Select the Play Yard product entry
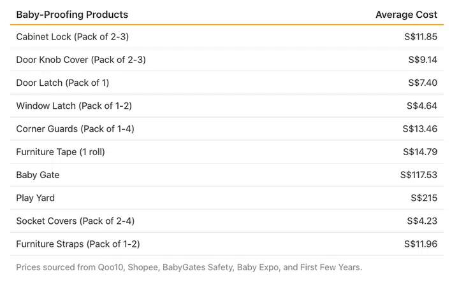This screenshot has height=283, width=459. pos(35,198)
